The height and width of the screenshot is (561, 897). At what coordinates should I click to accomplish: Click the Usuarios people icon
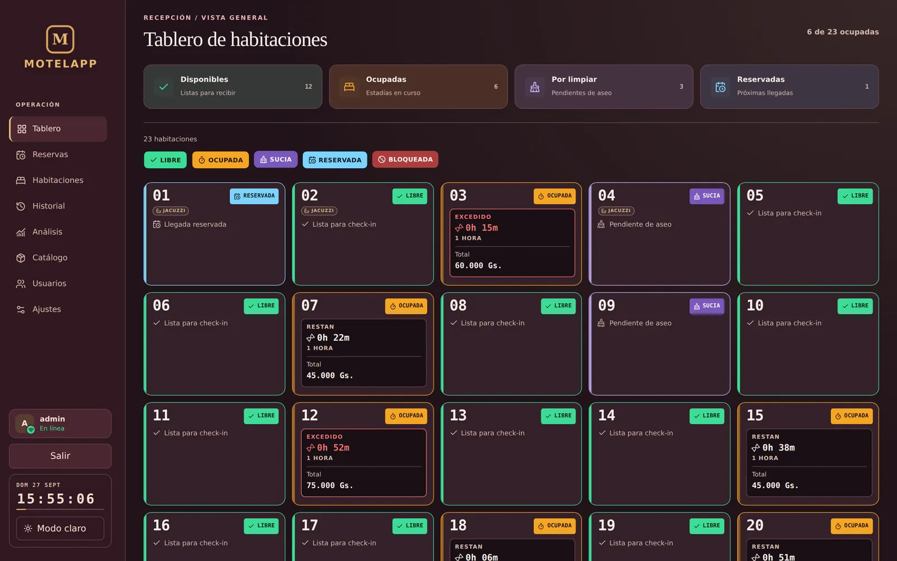click(21, 284)
